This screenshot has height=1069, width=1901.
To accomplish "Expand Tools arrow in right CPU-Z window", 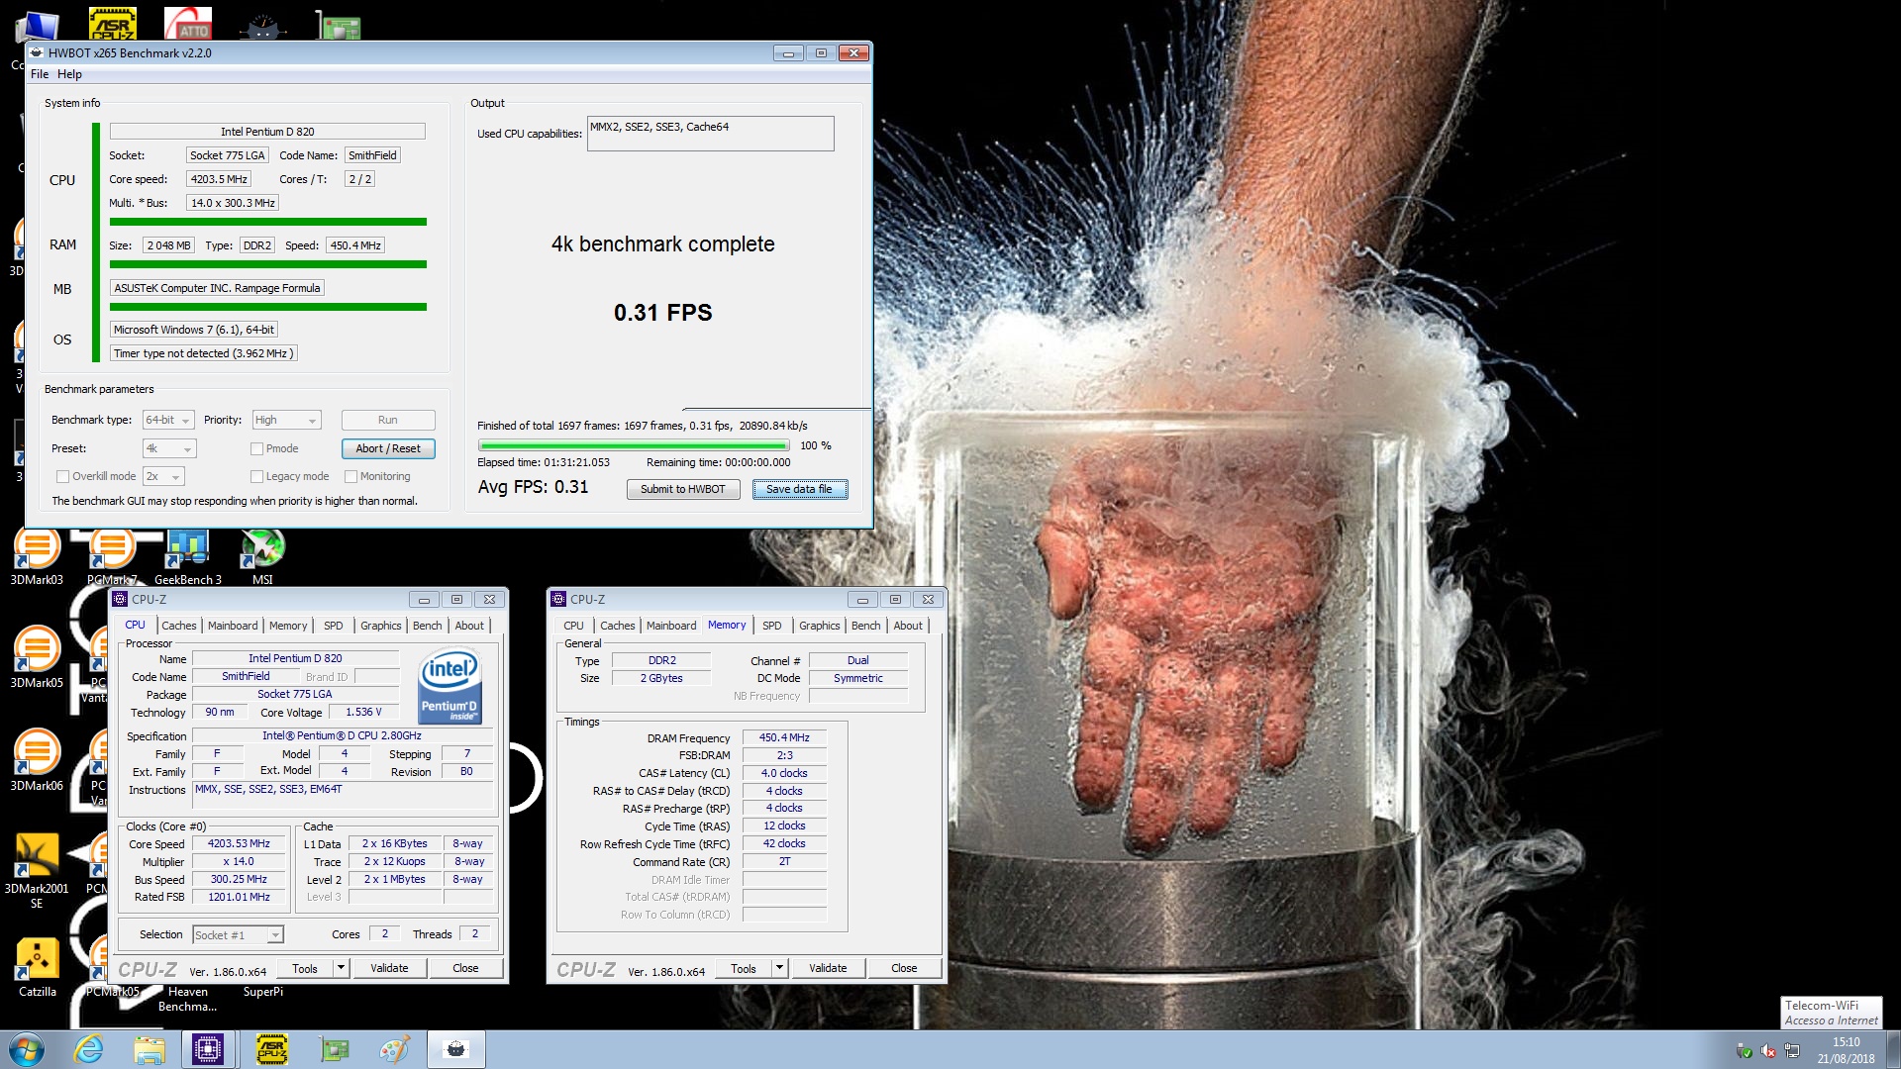I will click(780, 968).
